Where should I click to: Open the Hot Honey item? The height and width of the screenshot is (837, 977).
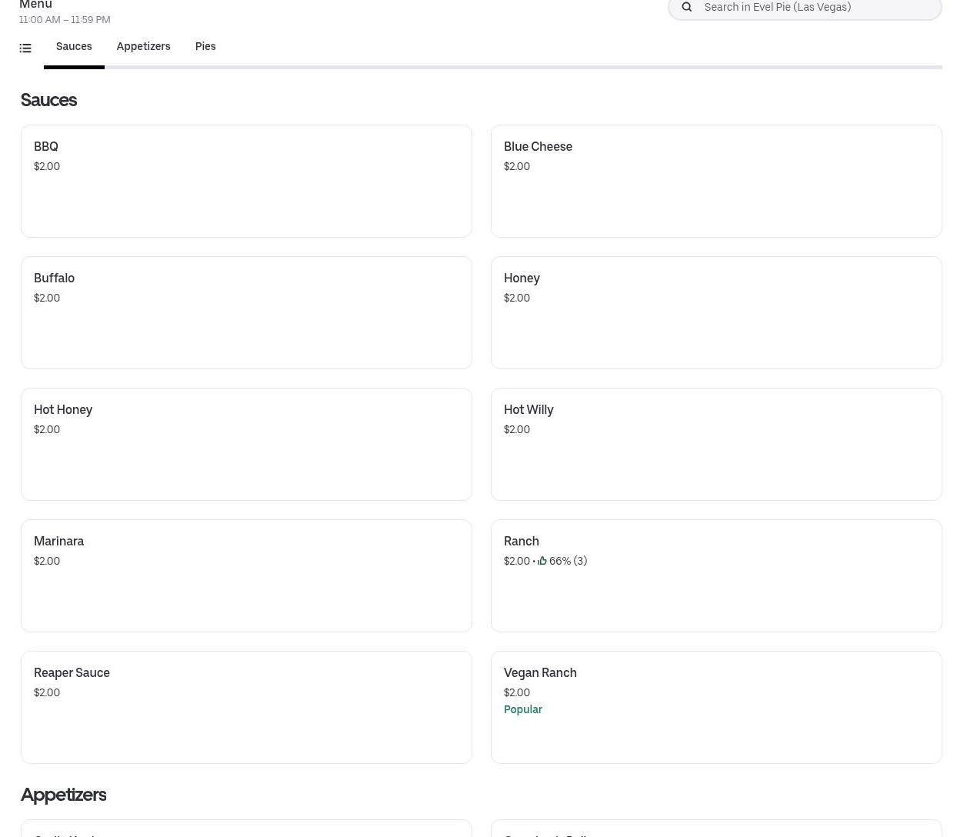[x=246, y=444]
